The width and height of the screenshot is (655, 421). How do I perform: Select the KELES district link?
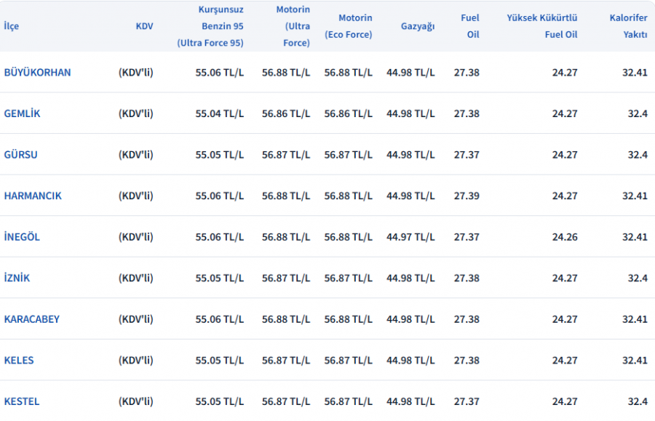coord(19,361)
